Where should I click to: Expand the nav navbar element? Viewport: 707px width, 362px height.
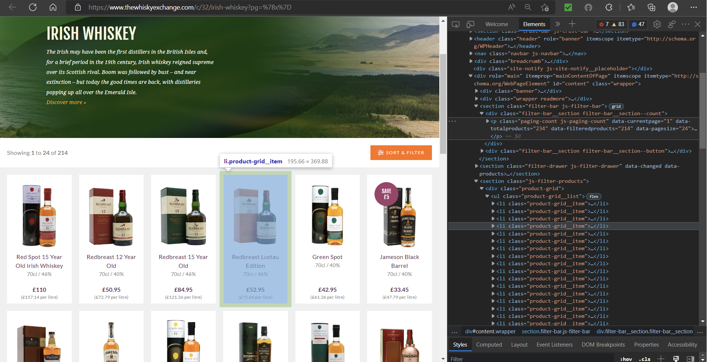(x=471, y=54)
